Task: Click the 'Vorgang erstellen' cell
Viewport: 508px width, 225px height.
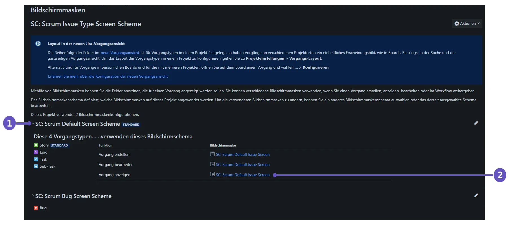Action: click(x=114, y=154)
